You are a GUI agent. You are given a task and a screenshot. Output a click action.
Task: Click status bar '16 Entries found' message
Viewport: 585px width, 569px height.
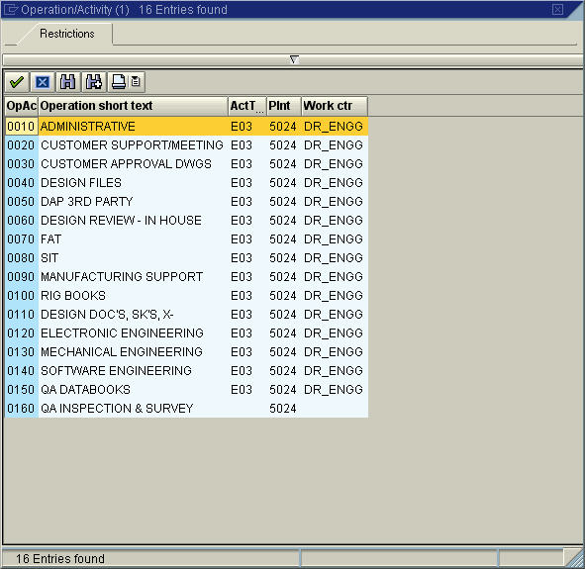(x=60, y=558)
